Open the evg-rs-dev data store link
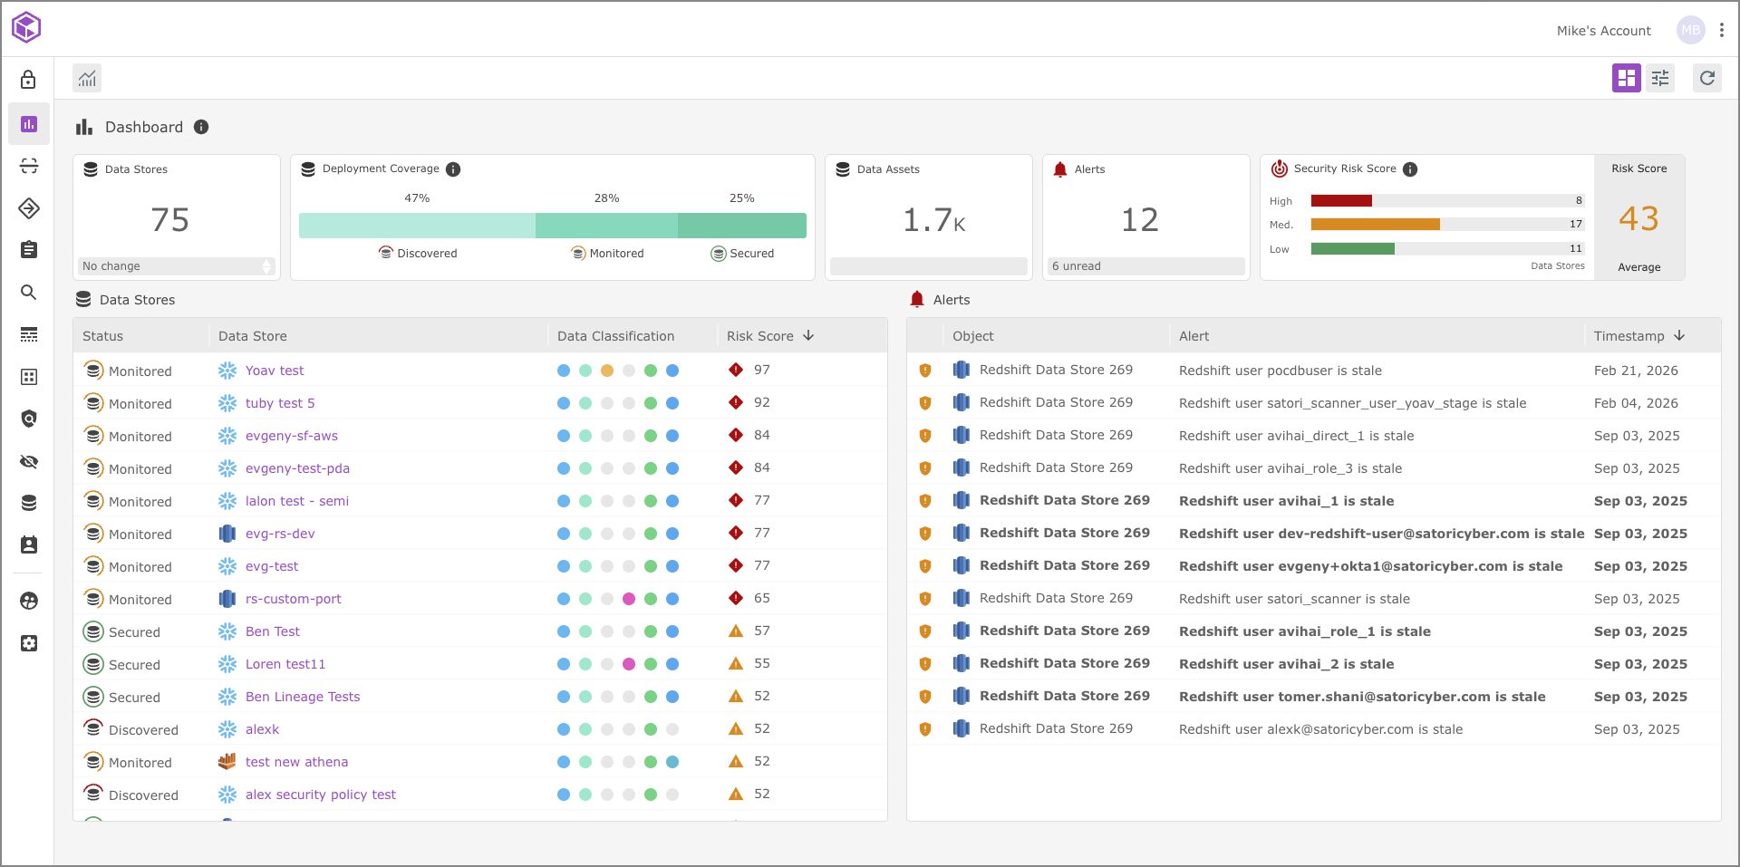1740x867 pixels. pyautogui.click(x=280, y=534)
